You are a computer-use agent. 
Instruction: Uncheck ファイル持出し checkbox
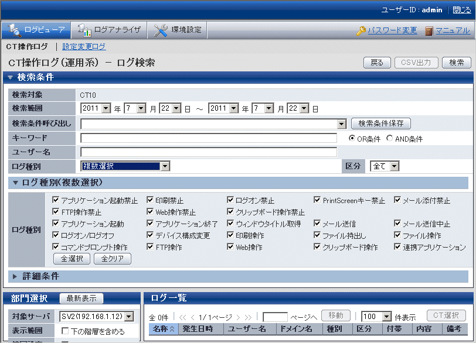pos(317,235)
